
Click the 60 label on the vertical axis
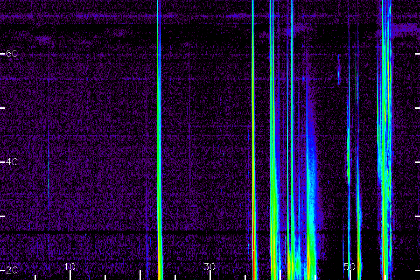pos(12,54)
